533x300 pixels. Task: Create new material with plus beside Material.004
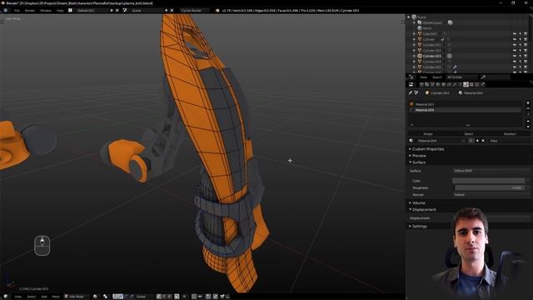pos(477,141)
